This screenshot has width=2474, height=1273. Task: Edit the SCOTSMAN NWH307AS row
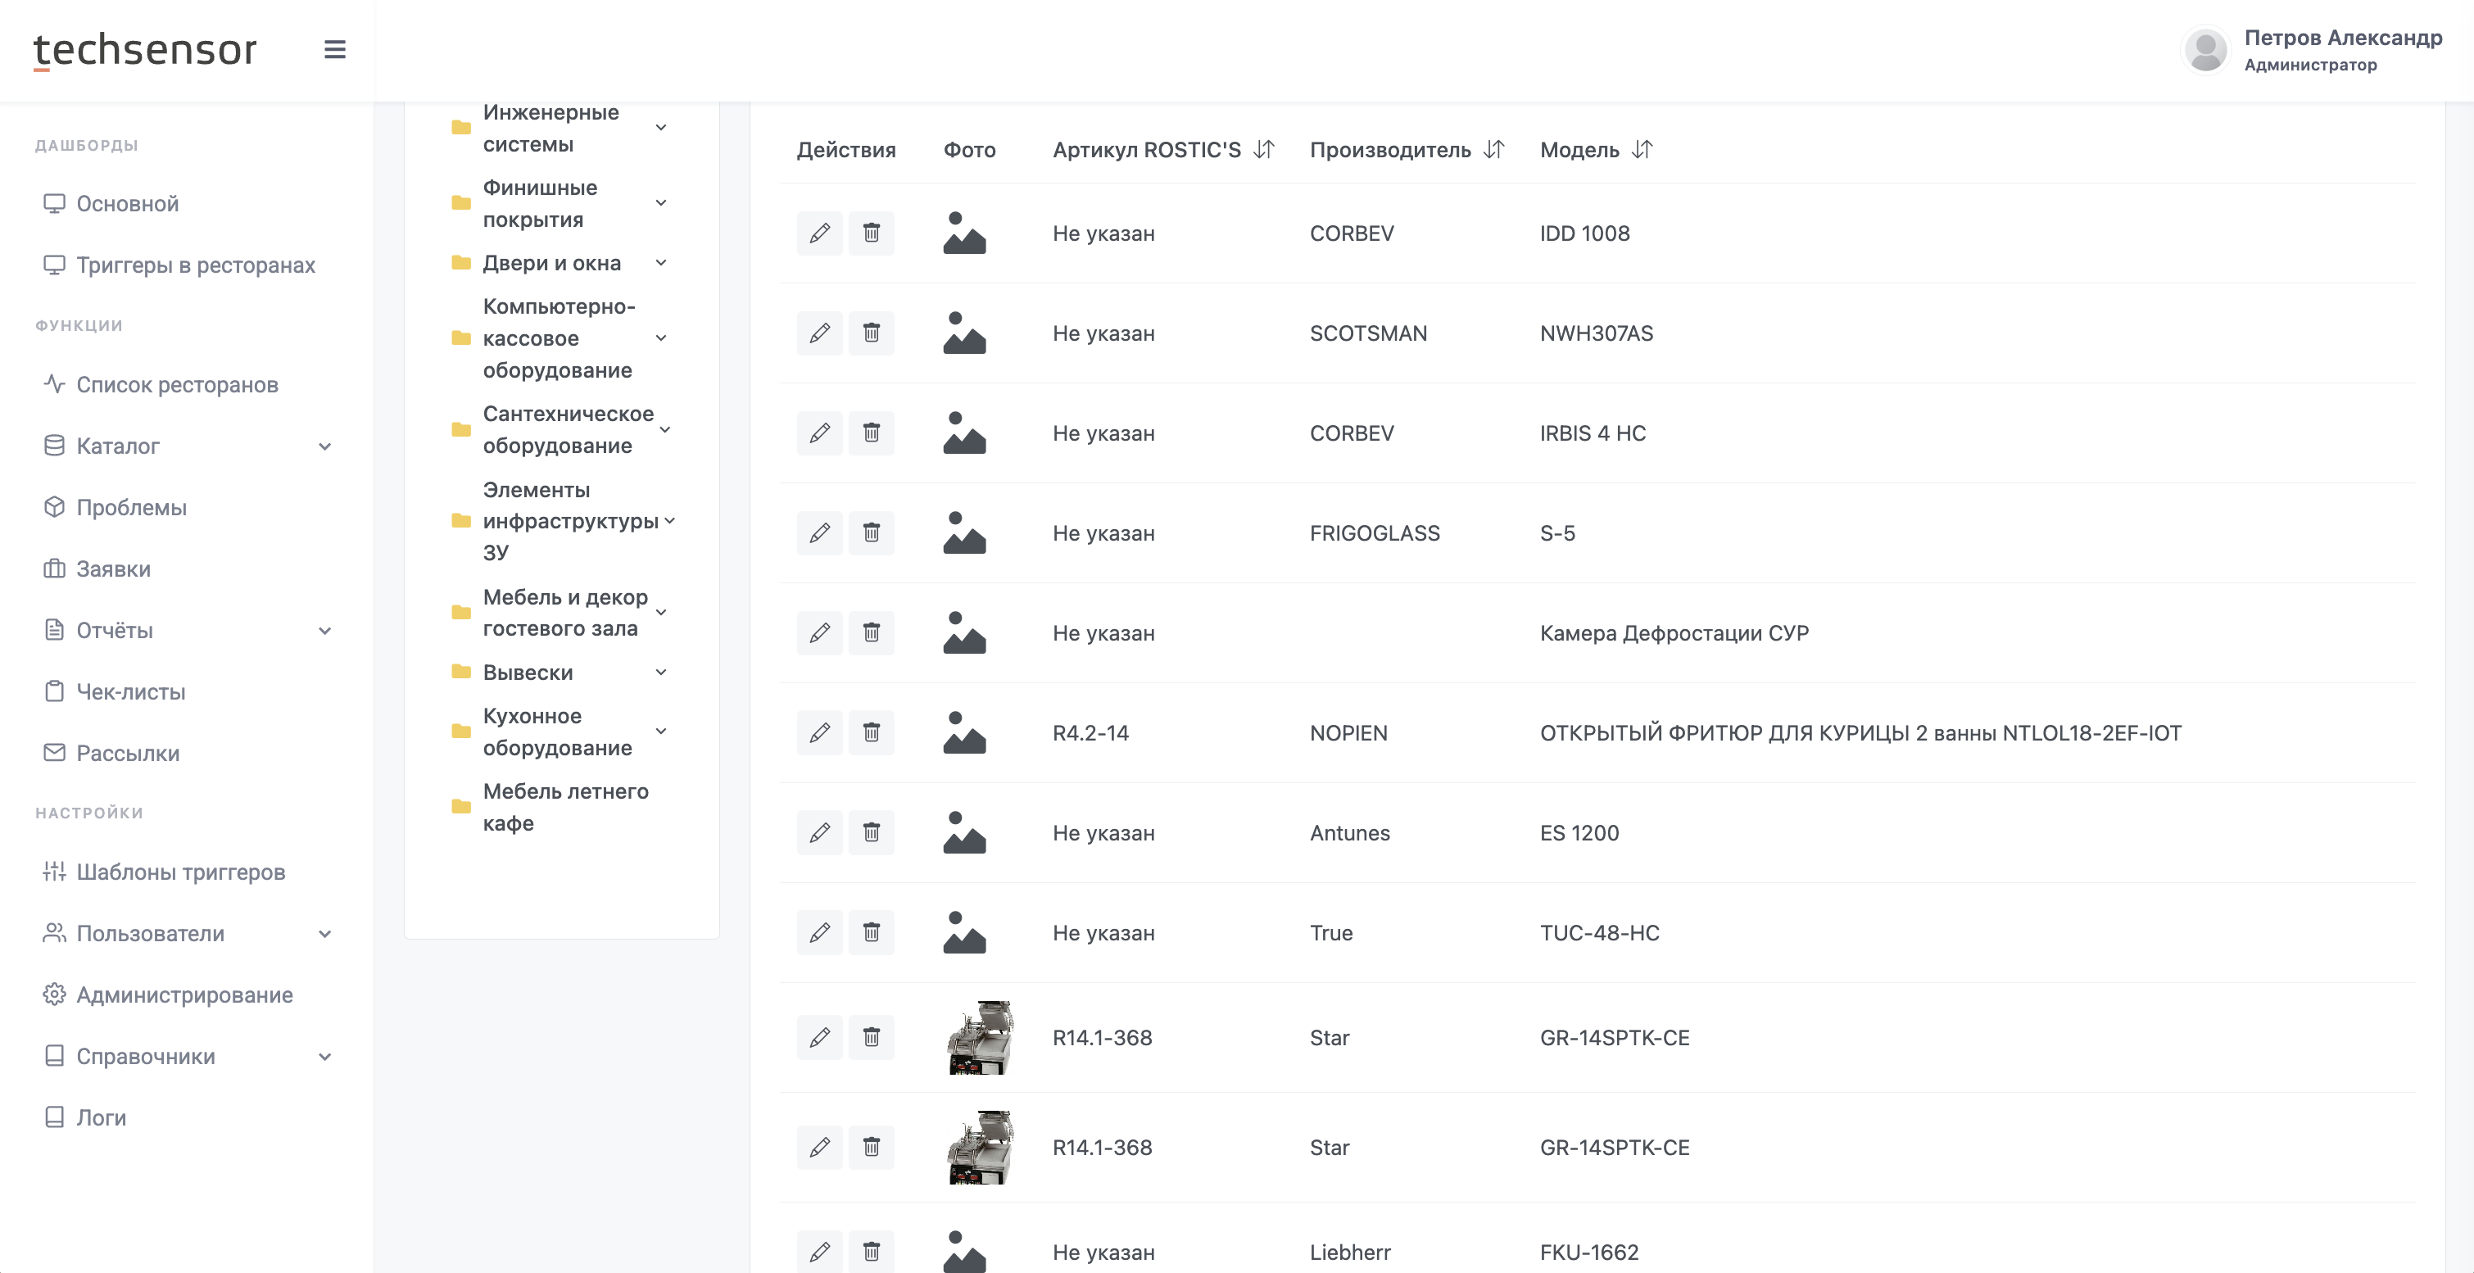click(819, 333)
